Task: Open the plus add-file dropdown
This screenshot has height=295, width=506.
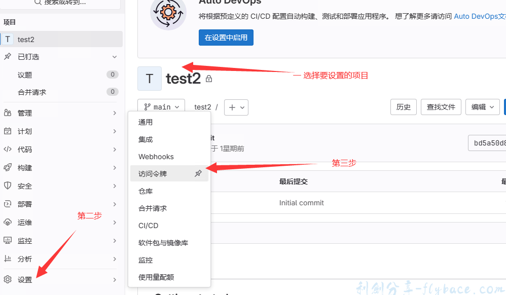Action: point(236,107)
